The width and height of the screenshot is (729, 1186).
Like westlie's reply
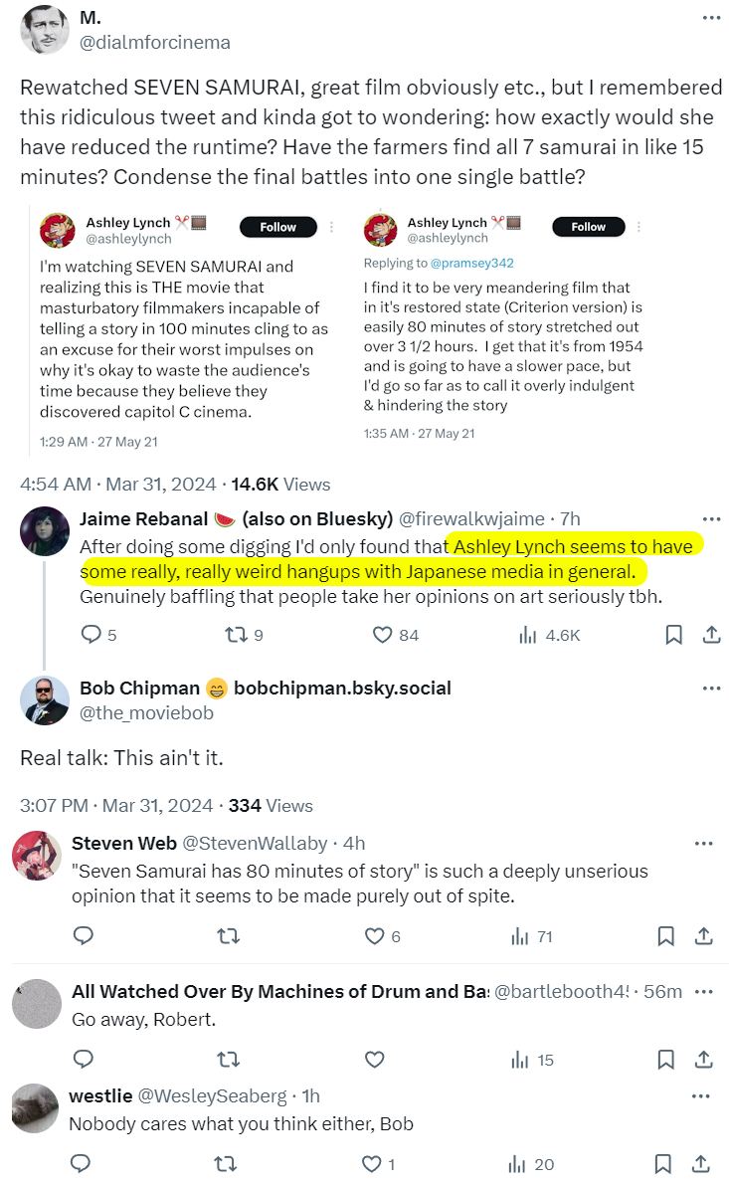pos(371,1164)
